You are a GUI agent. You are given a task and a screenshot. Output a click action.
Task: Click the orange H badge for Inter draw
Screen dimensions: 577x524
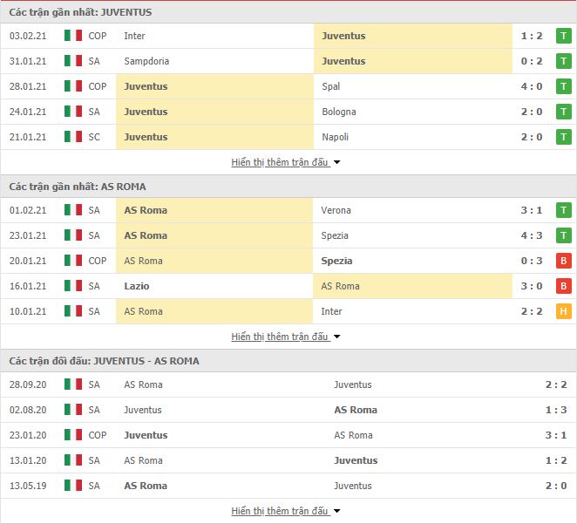click(x=563, y=311)
